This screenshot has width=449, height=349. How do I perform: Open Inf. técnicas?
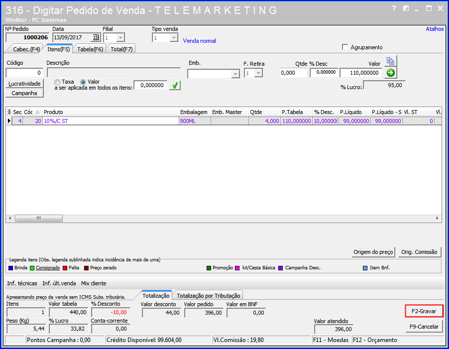(x=22, y=283)
